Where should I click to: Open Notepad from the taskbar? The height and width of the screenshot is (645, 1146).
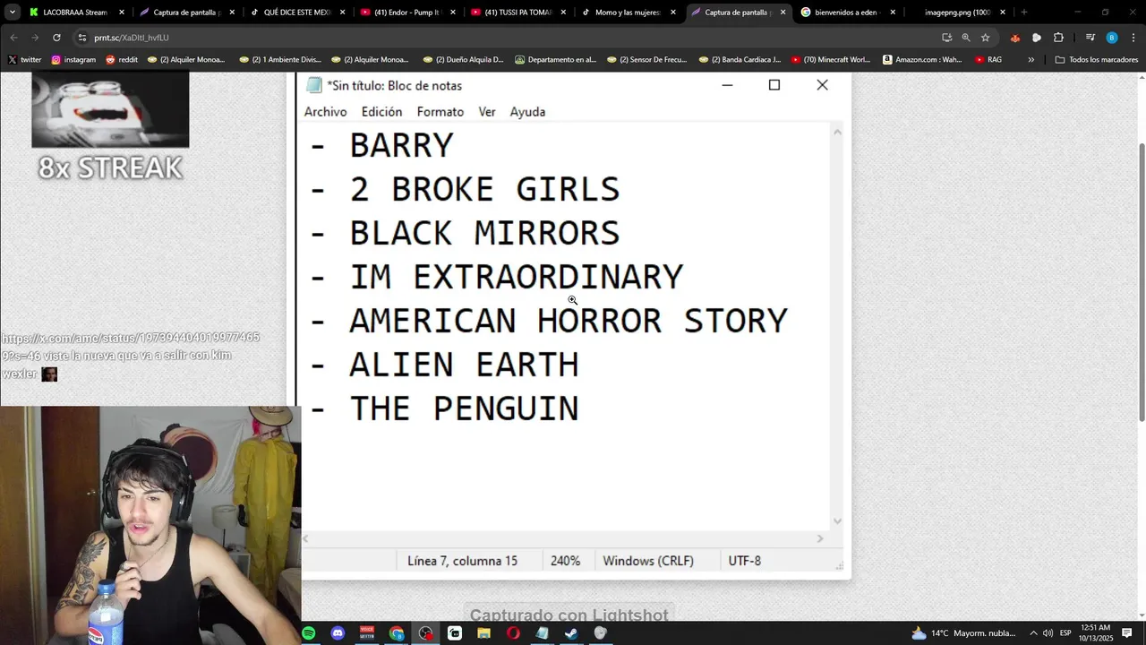point(542,633)
